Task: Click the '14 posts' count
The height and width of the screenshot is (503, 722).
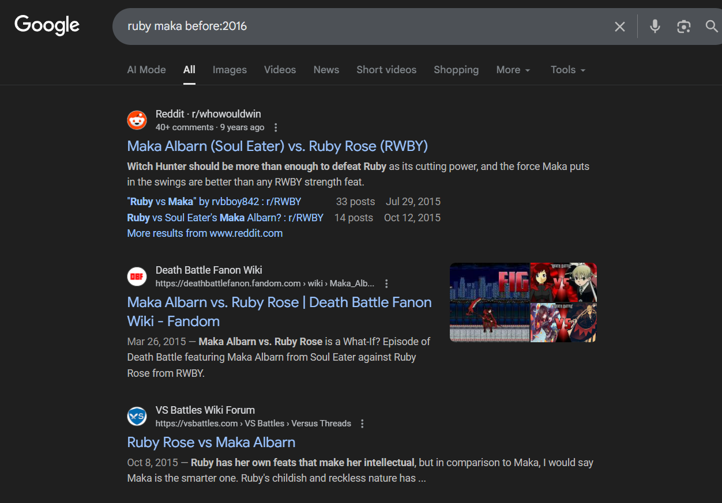Action: click(x=354, y=218)
